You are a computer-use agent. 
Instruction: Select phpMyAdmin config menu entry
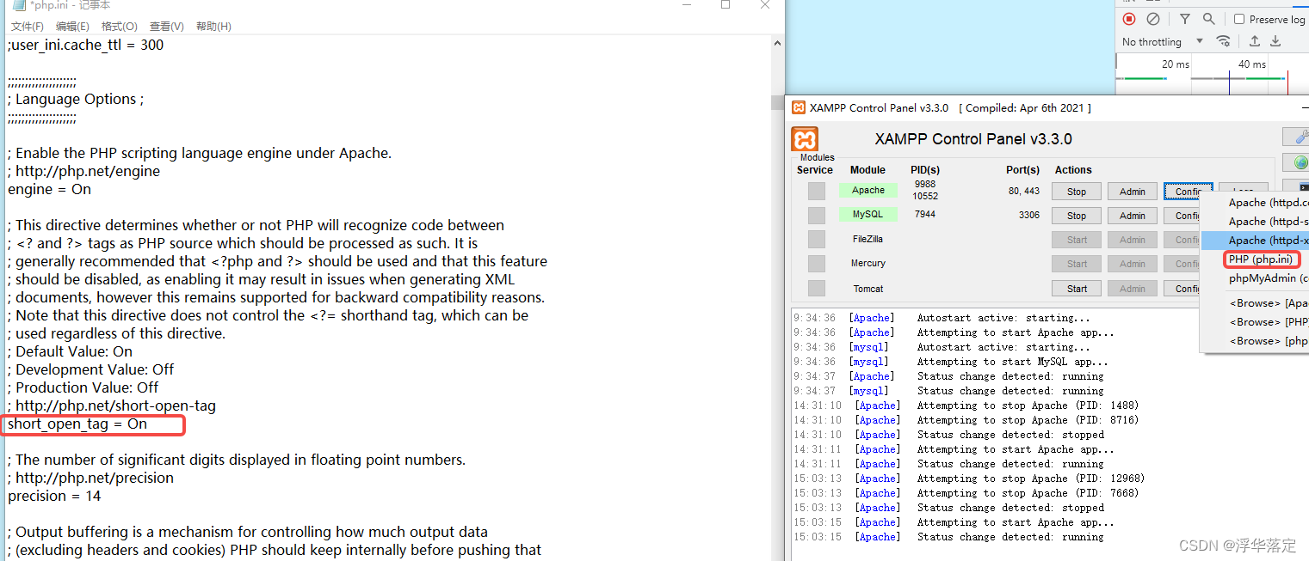pos(1257,278)
